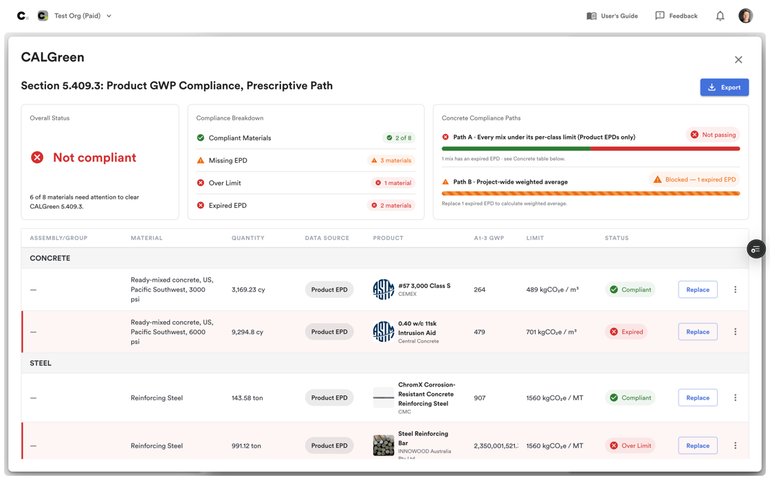770x480 pixels.
Task: Sort by the STATUS column header
Action: 617,238
